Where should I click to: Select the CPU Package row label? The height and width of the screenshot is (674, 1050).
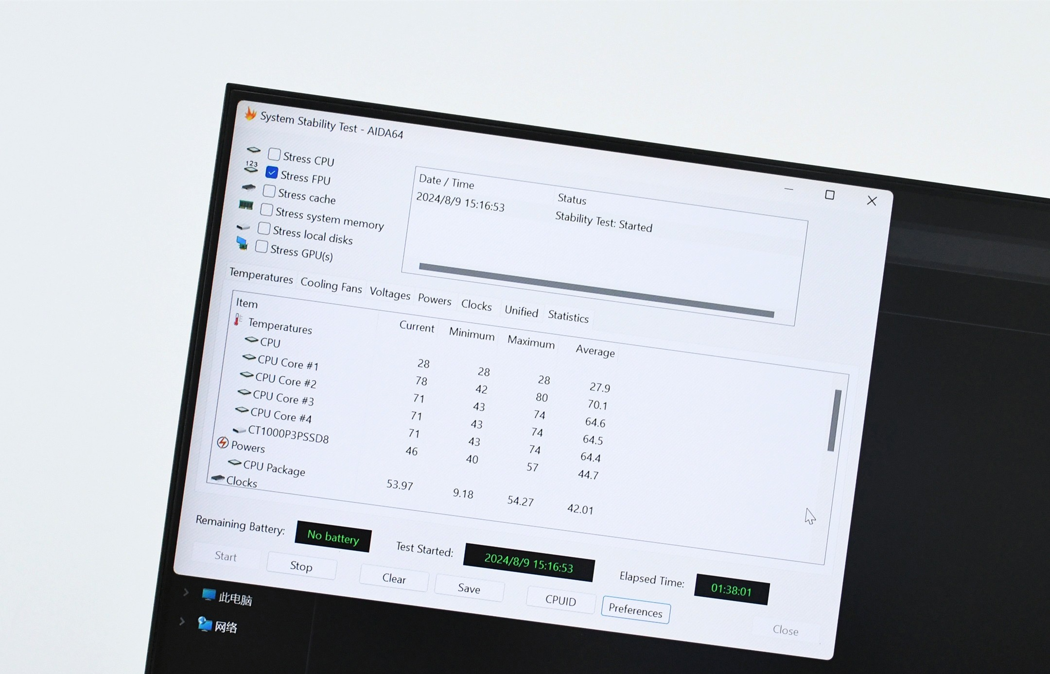[274, 468]
